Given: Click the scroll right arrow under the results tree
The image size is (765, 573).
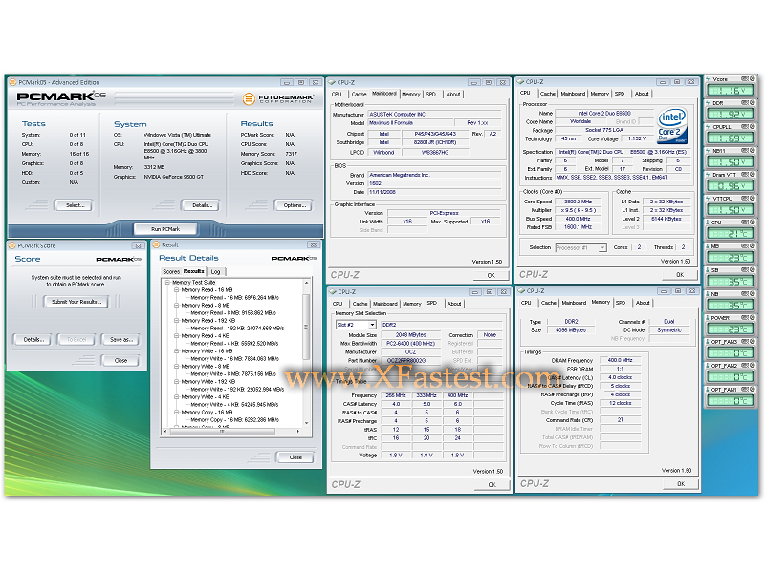Looking at the screenshot, I should [298, 432].
